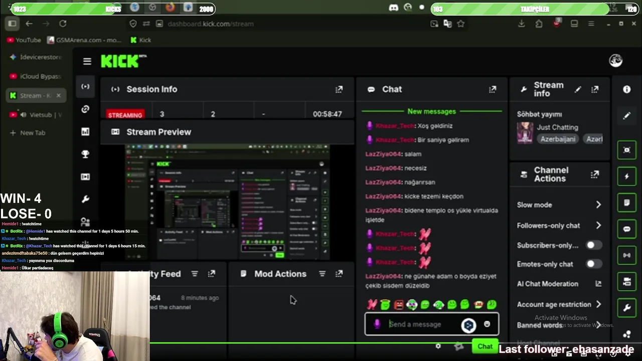Expand Slow mode options
The width and height of the screenshot is (642, 361).
[598, 205]
